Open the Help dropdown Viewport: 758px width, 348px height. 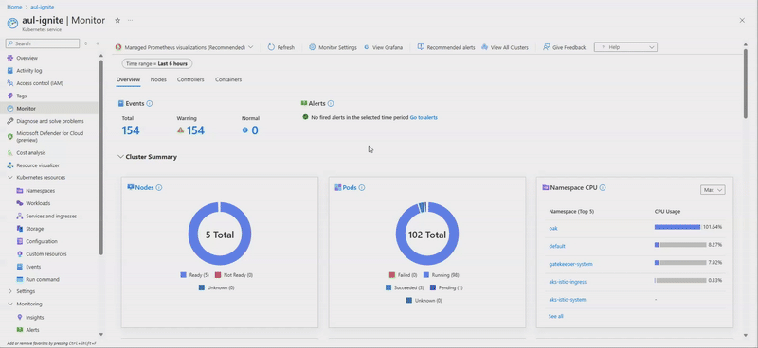(x=625, y=47)
